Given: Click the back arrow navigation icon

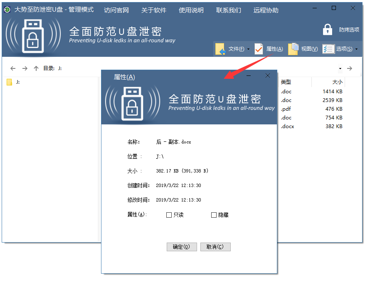Looking at the screenshot, I should (13, 68).
